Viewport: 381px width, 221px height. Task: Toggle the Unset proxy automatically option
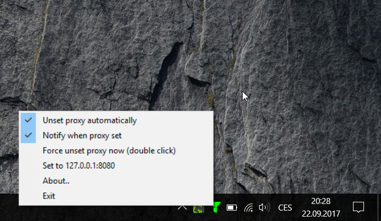tap(116, 120)
